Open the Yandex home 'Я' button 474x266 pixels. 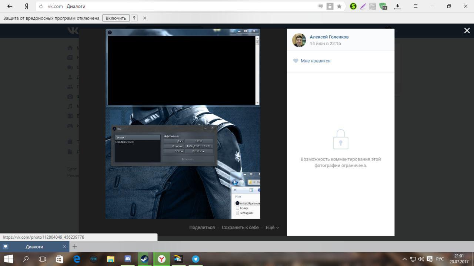point(26,6)
